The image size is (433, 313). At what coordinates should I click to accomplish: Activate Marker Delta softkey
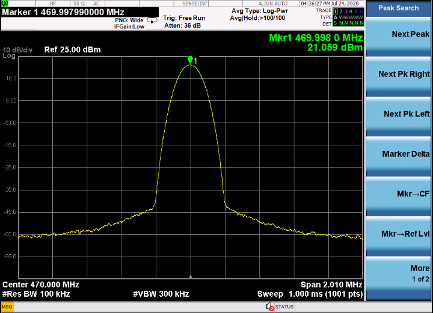(x=398, y=154)
